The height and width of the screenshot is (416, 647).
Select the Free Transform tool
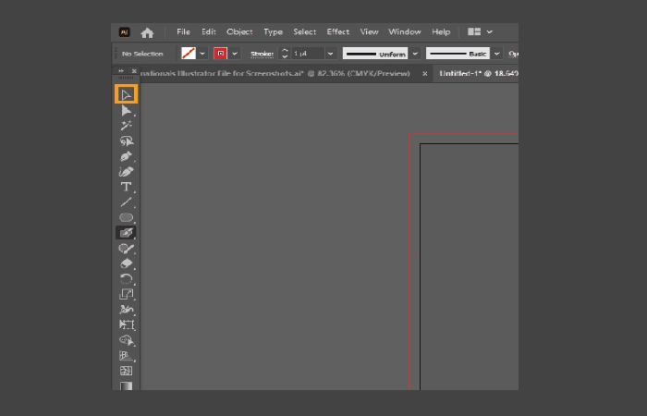click(x=127, y=324)
